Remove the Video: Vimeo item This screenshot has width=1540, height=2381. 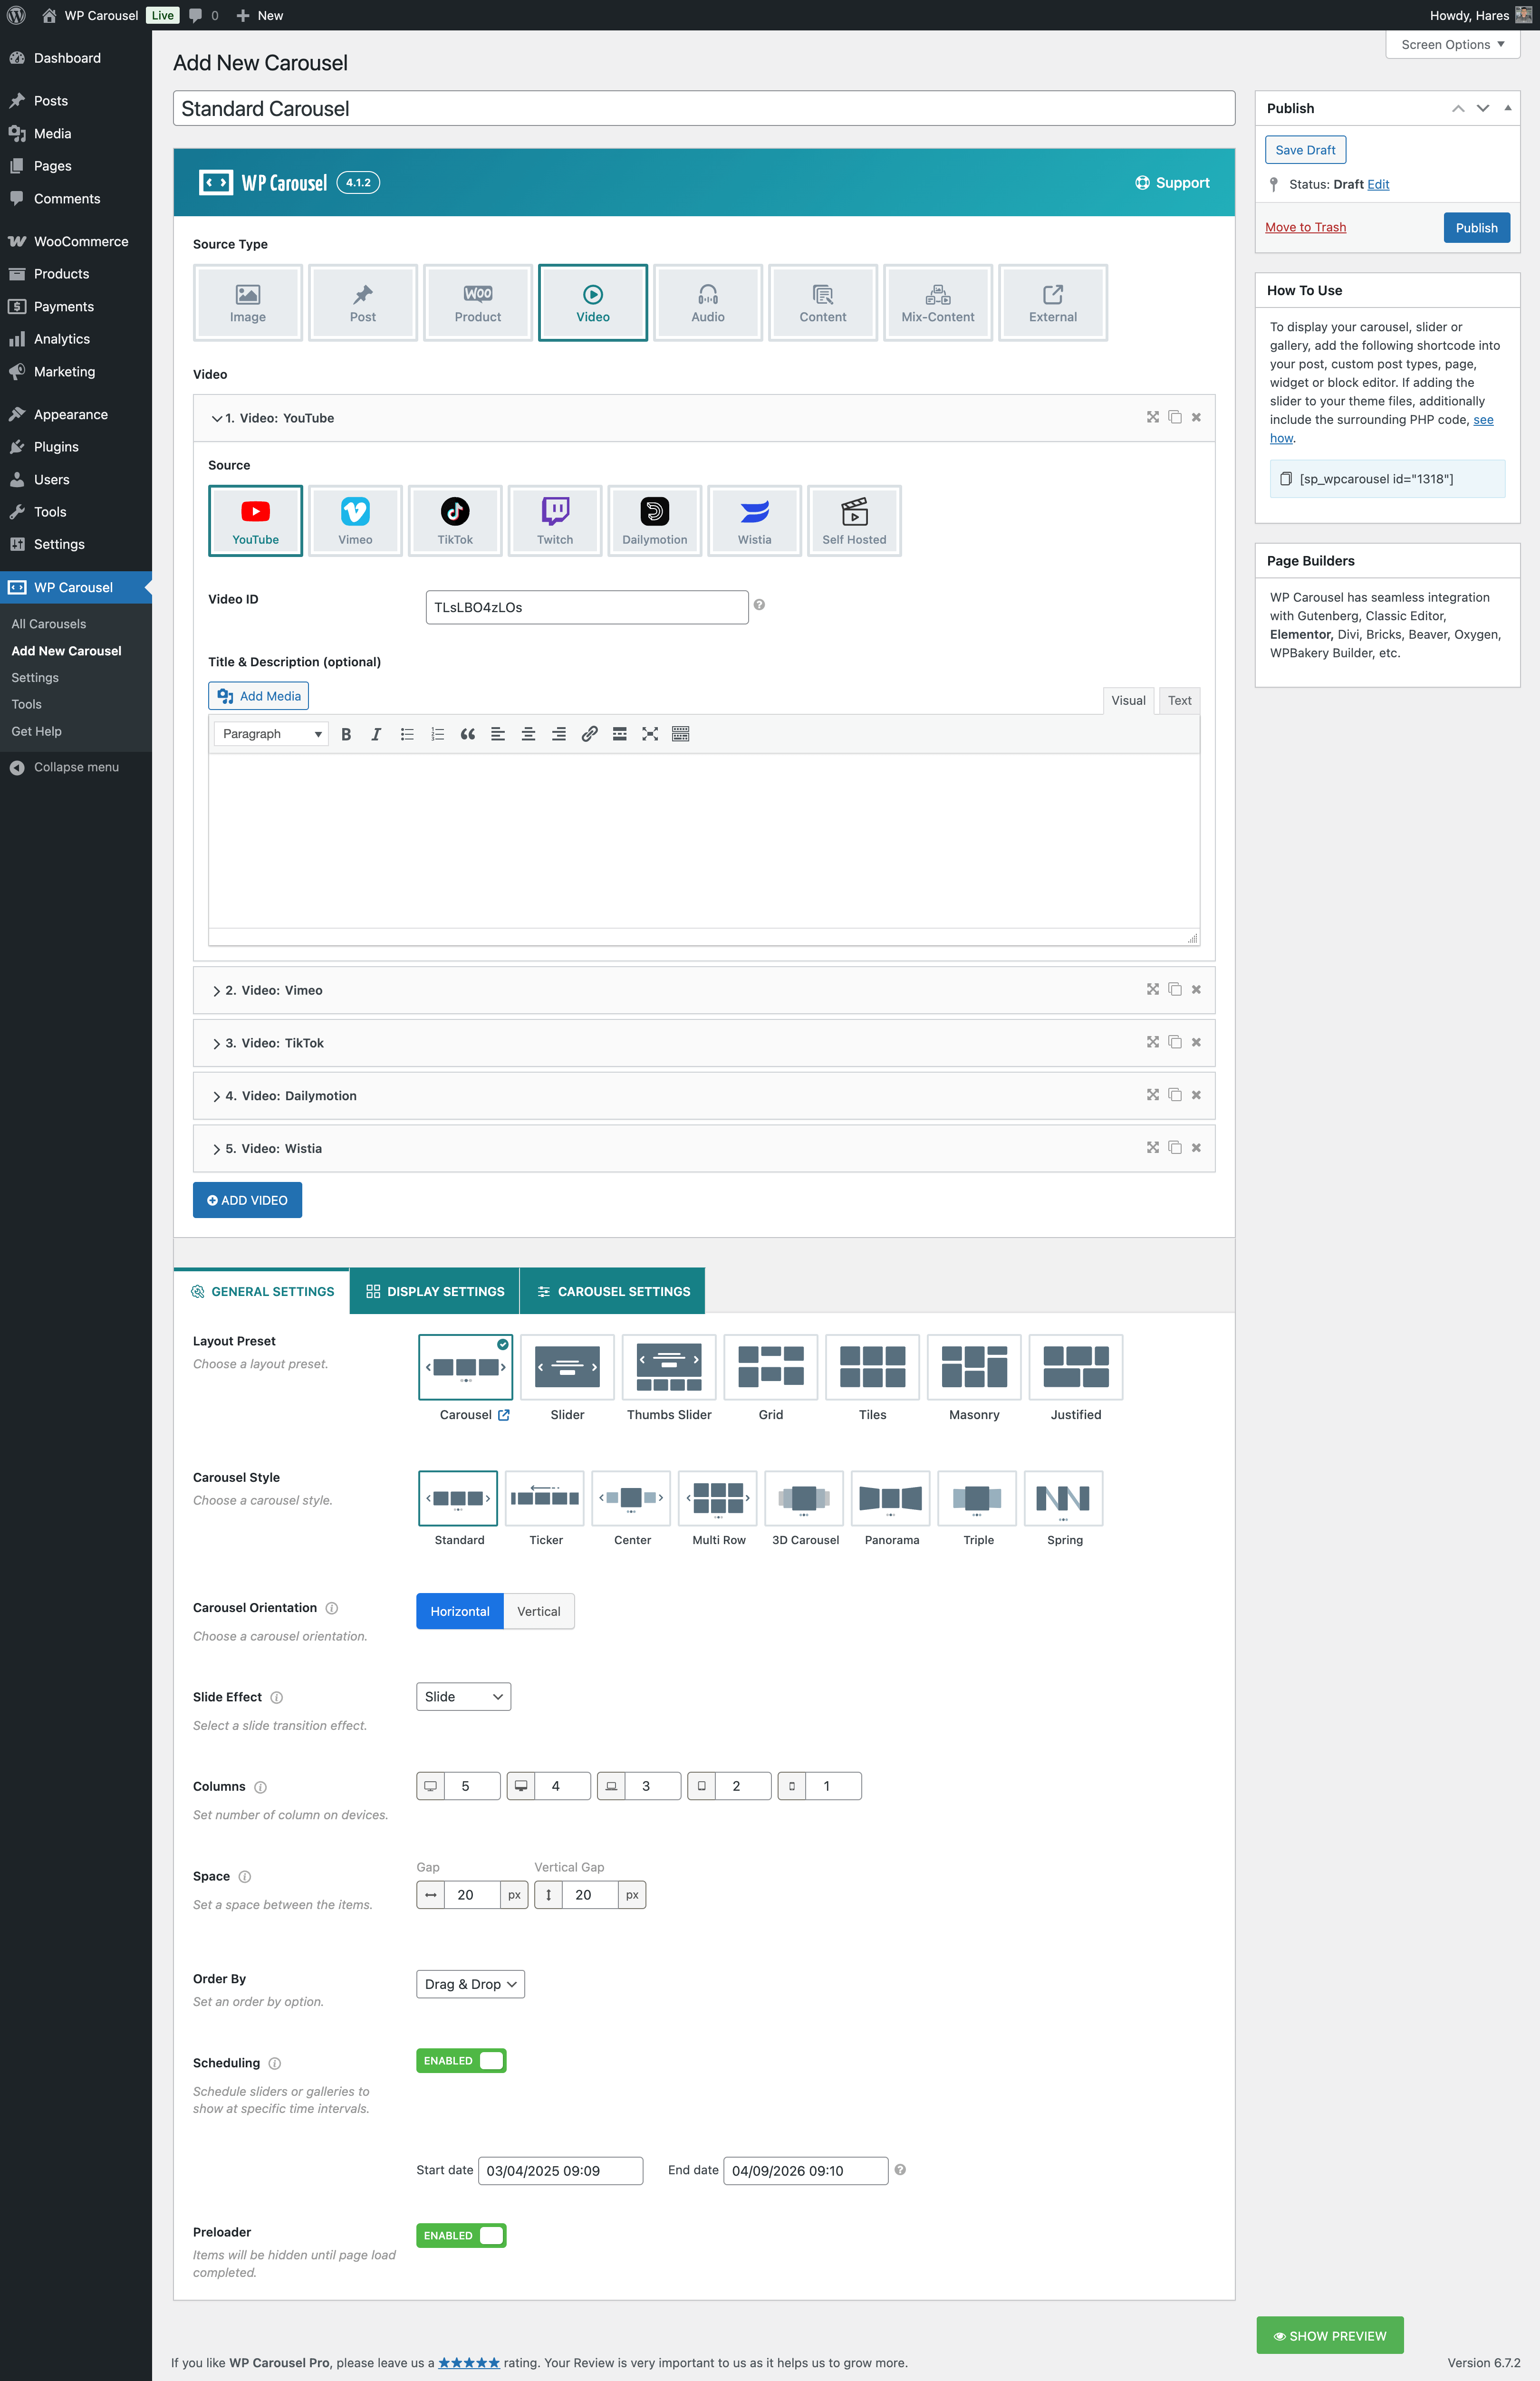click(x=1196, y=989)
